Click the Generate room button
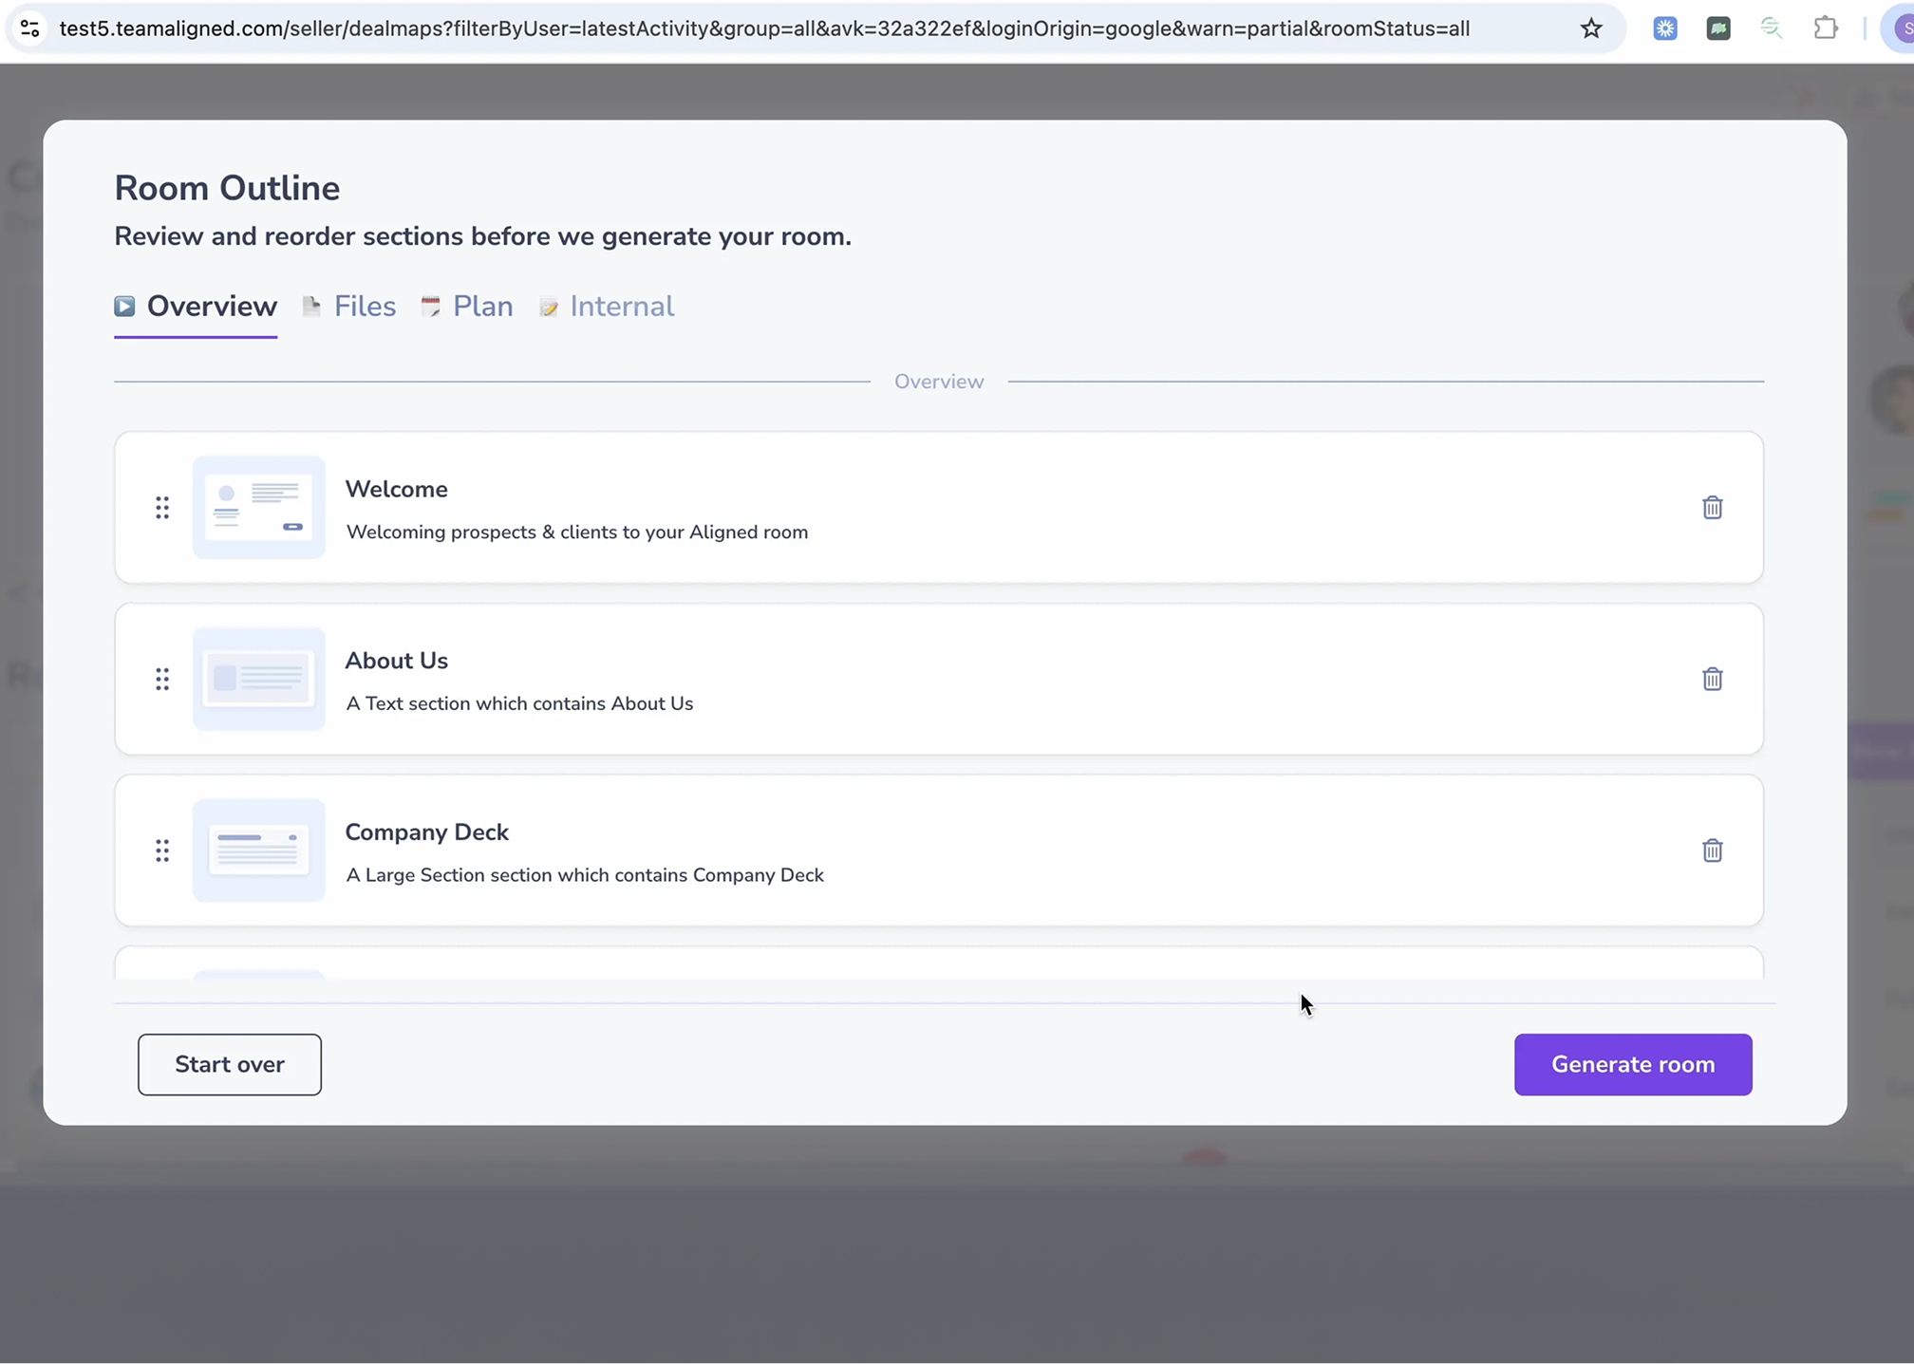Image resolution: width=1914 pixels, height=1364 pixels. 1632,1064
